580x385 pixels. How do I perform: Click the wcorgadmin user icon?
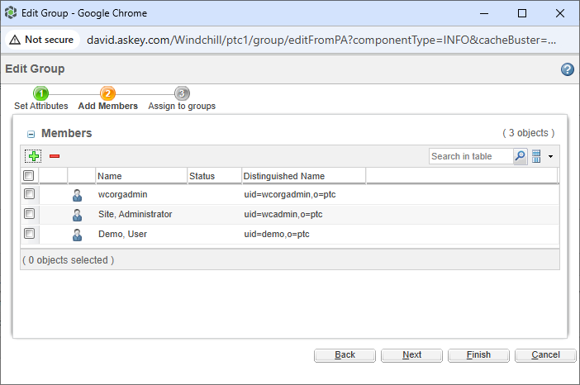click(78, 195)
